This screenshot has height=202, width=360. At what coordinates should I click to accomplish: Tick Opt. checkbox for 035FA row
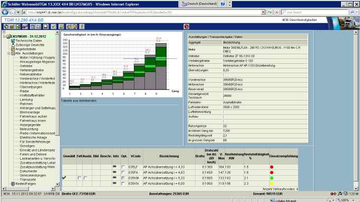click(123, 173)
